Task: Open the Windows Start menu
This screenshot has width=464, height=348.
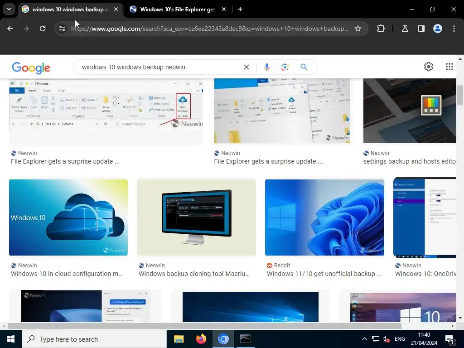Action: [11, 339]
